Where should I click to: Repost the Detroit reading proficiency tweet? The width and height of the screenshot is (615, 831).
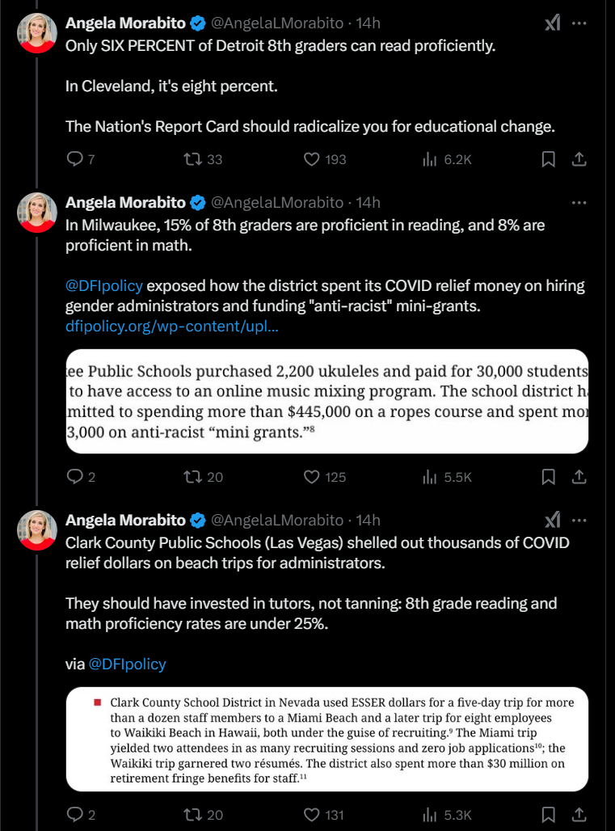(192, 159)
